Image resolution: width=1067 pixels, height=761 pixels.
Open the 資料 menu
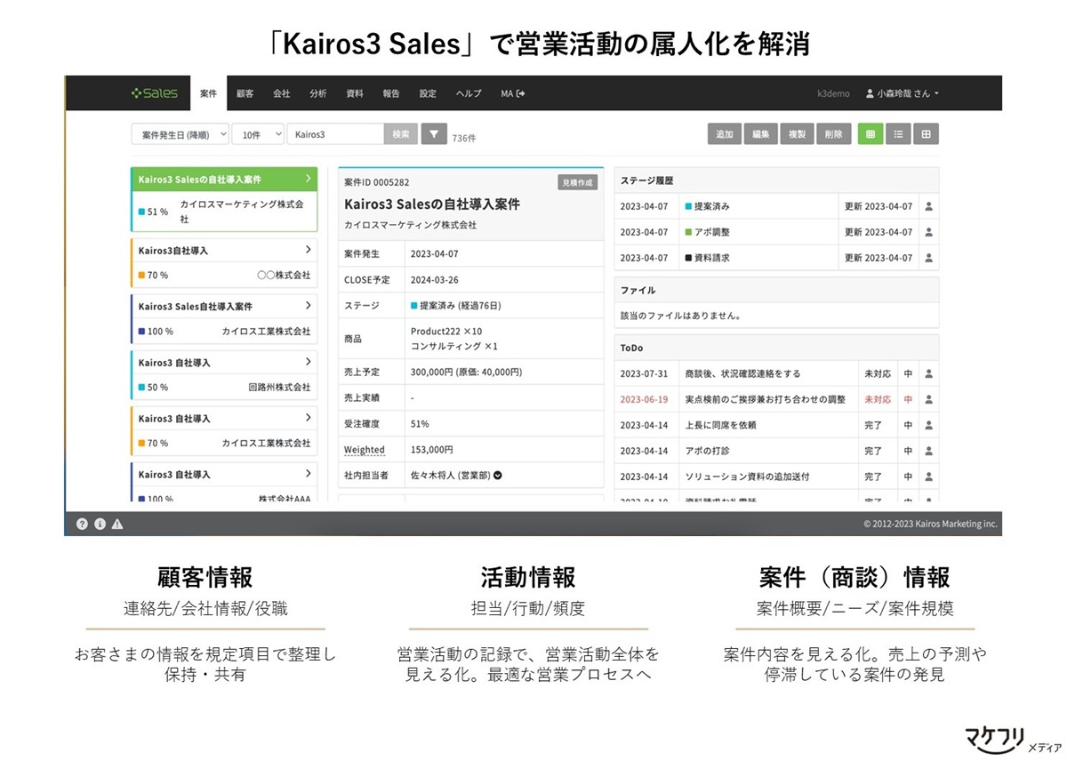354,93
